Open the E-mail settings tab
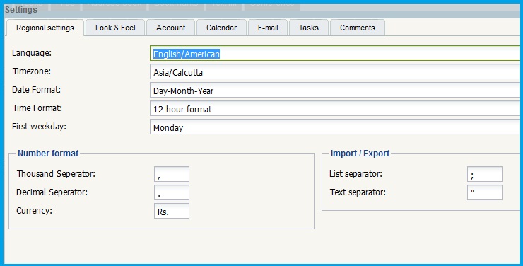The width and height of the screenshot is (523, 266). [x=268, y=28]
